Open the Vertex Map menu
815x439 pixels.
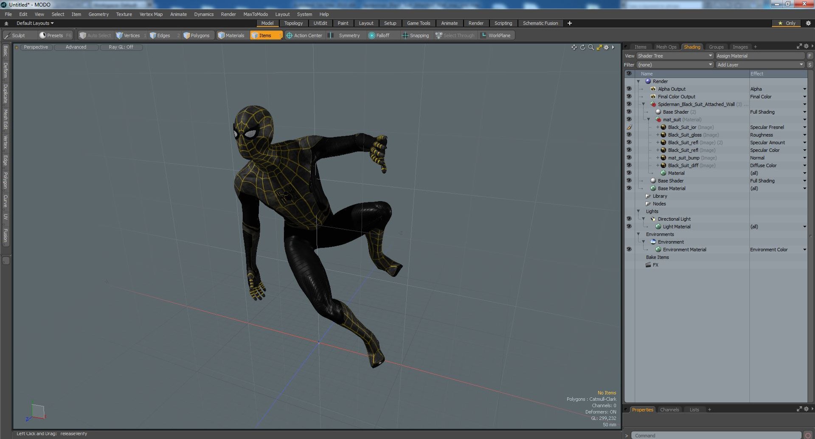[x=151, y=14]
